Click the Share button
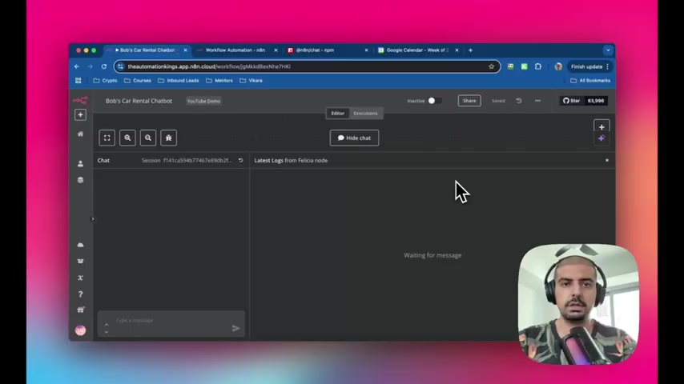Image resolution: width=684 pixels, height=384 pixels. pos(469,101)
